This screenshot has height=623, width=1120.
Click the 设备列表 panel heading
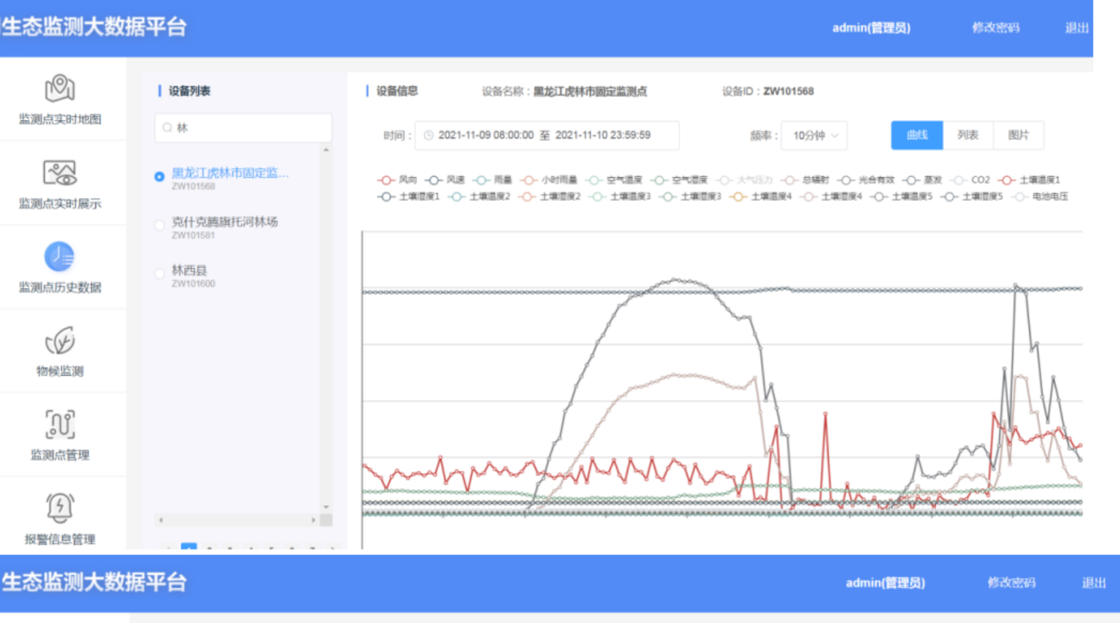click(x=189, y=91)
